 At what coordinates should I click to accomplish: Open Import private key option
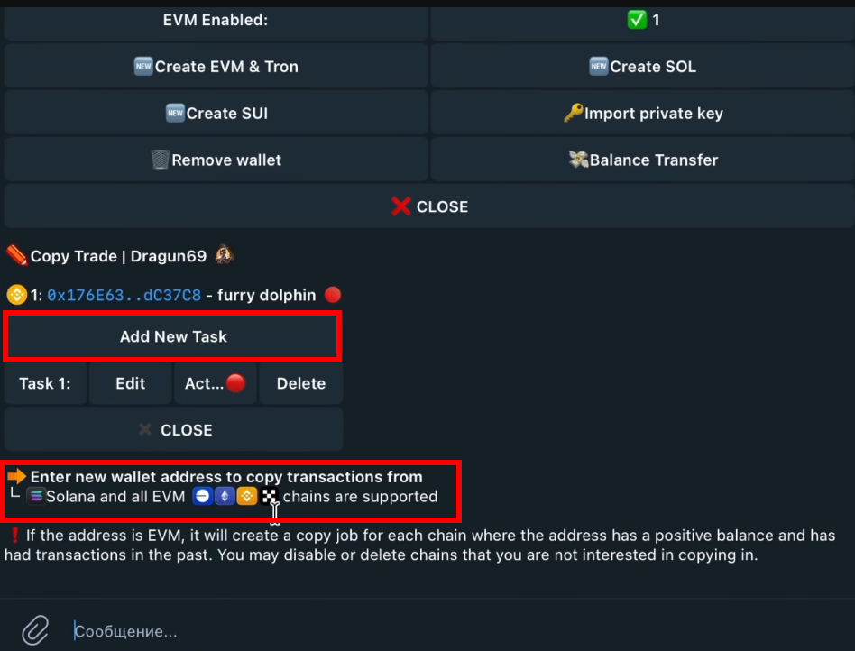[642, 114]
